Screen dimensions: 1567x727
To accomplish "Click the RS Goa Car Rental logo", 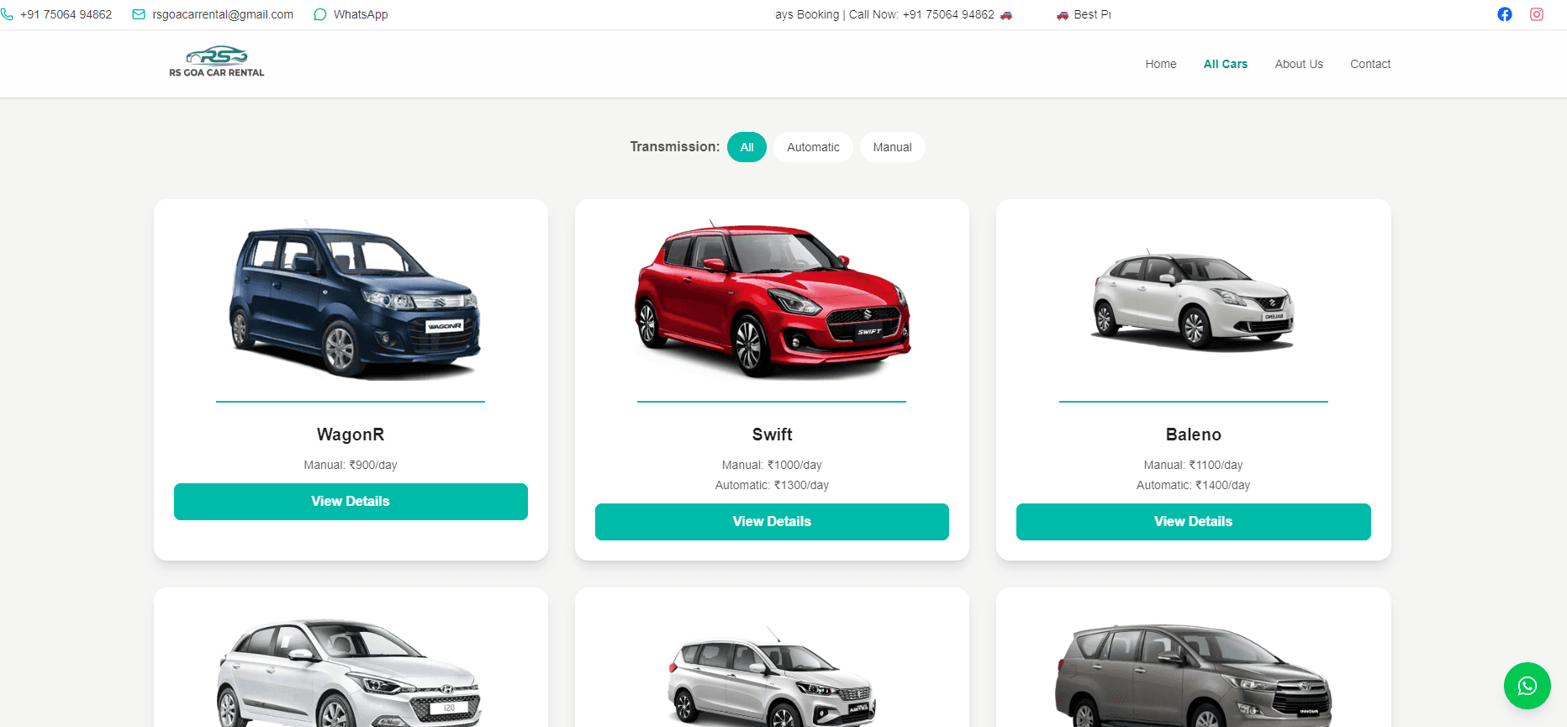I will click(217, 62).
